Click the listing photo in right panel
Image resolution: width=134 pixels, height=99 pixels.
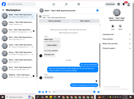click(117, 13)
